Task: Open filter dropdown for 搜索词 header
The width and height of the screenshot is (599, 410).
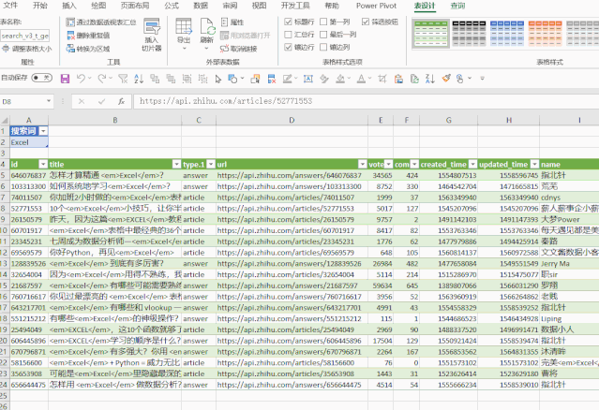Action: [x=43, y=131]
